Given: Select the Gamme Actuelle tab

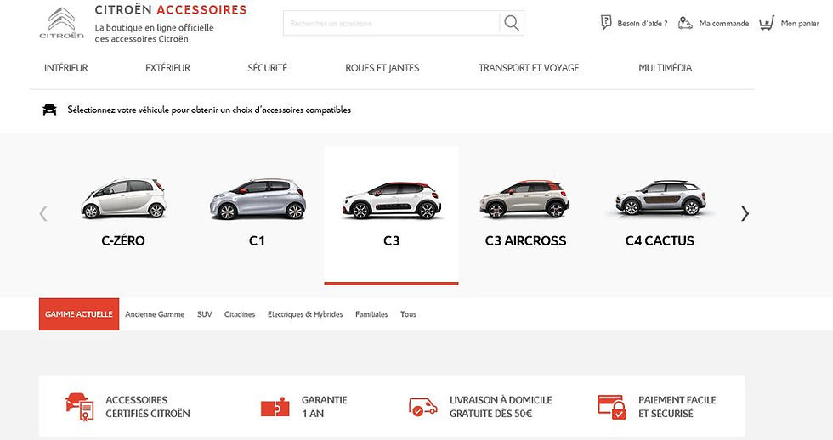Looking at the screenshot, I should click(x=78, y=314).
